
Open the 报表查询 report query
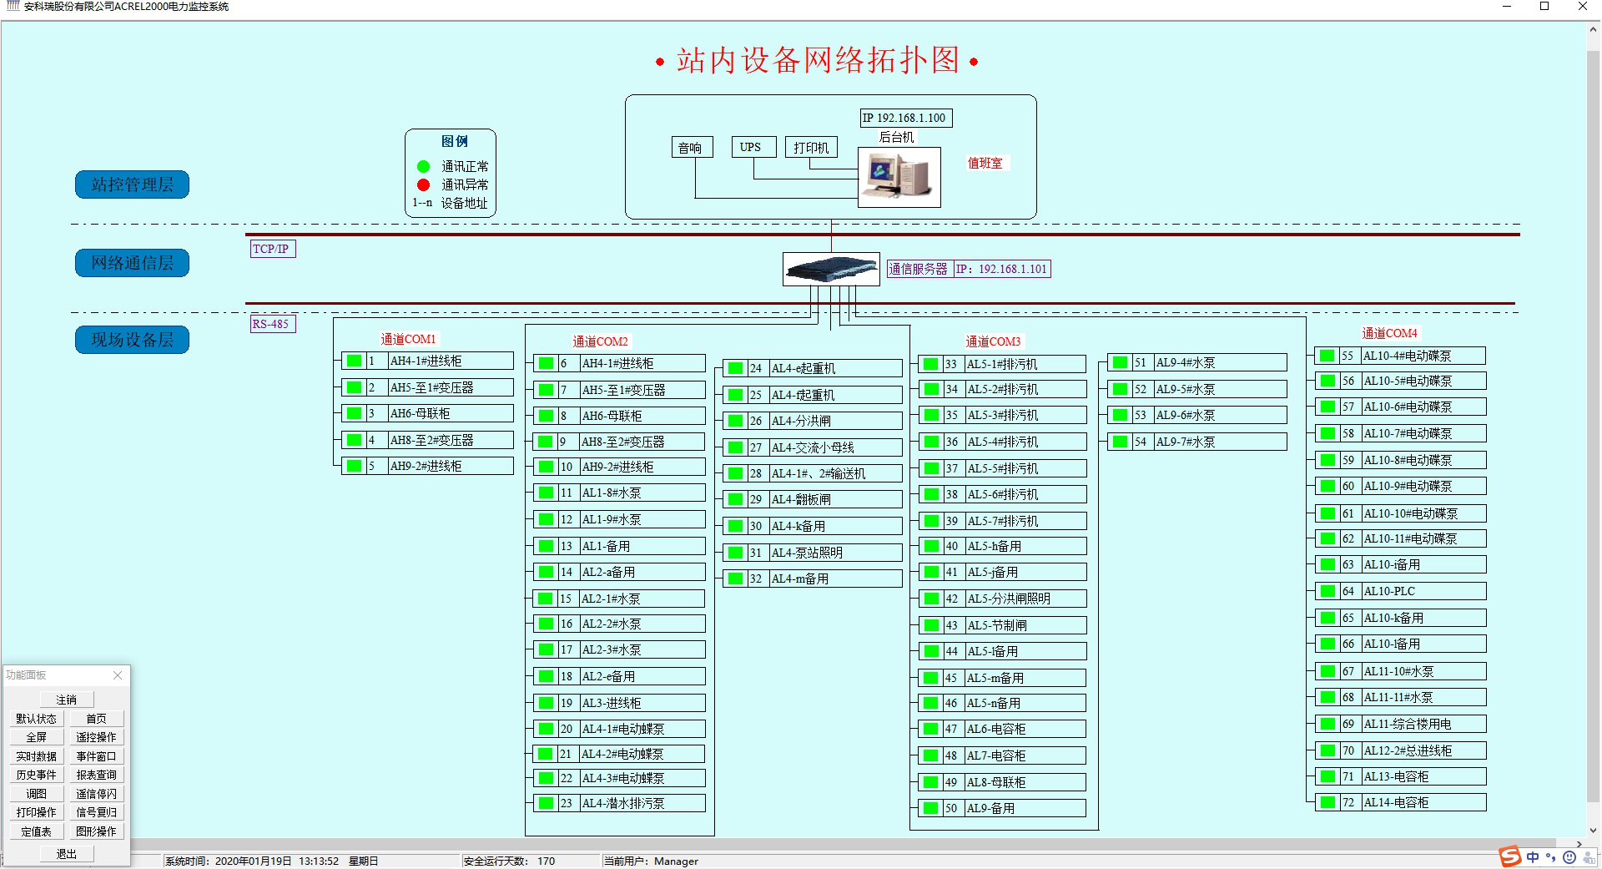tap(96, 775)
